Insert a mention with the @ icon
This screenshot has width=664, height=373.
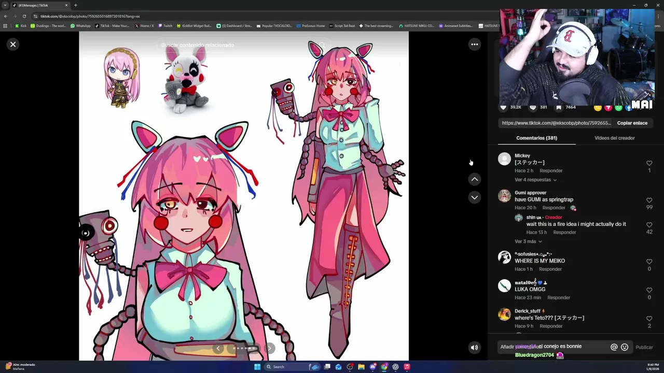point(614,348)
